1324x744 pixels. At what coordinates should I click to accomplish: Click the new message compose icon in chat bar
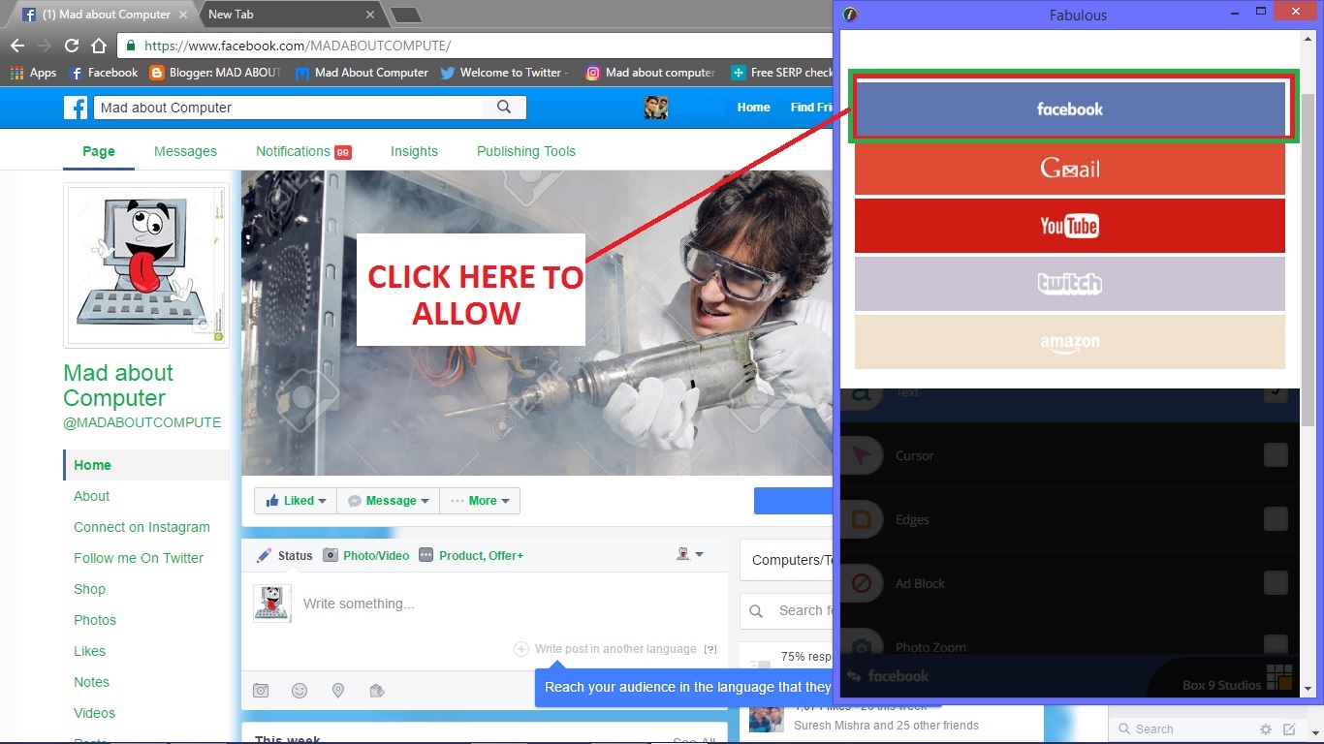click(x=1289, y=729)
